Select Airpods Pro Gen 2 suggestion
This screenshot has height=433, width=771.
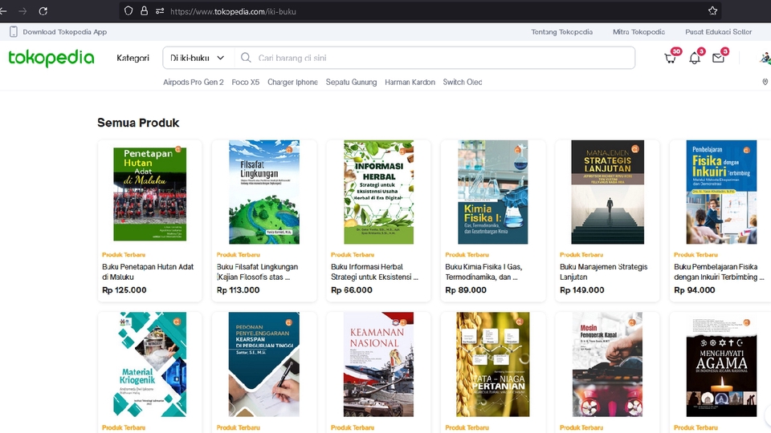194,82
